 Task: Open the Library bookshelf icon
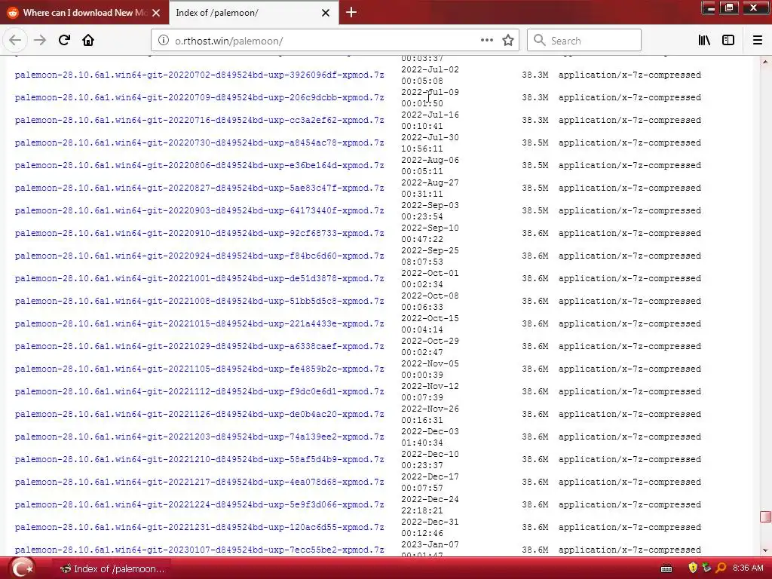(704, 41)
